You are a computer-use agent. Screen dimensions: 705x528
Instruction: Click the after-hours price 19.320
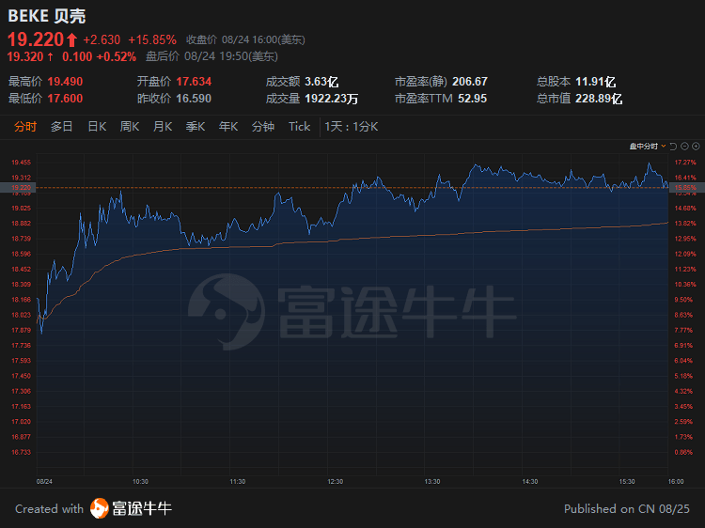tap(25, 56)
